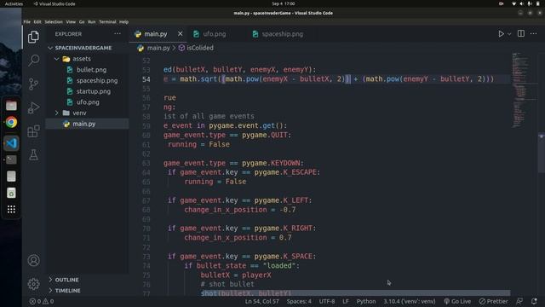Open bullet.png from the explorer
The width and height of the screenshot is (545, 307).
point(91,70)
